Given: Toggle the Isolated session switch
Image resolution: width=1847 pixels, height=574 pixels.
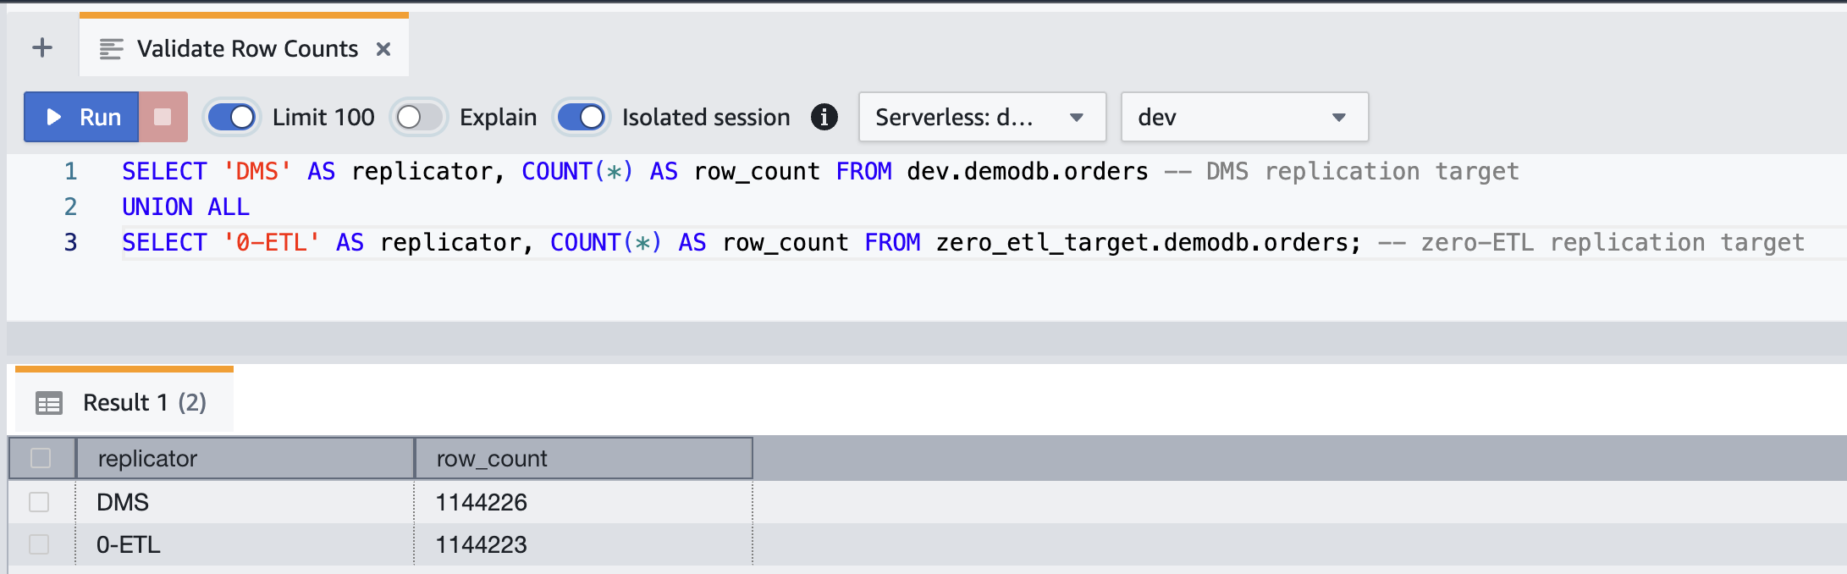Looking at the screenshot, I should click(x=581, y=117).
